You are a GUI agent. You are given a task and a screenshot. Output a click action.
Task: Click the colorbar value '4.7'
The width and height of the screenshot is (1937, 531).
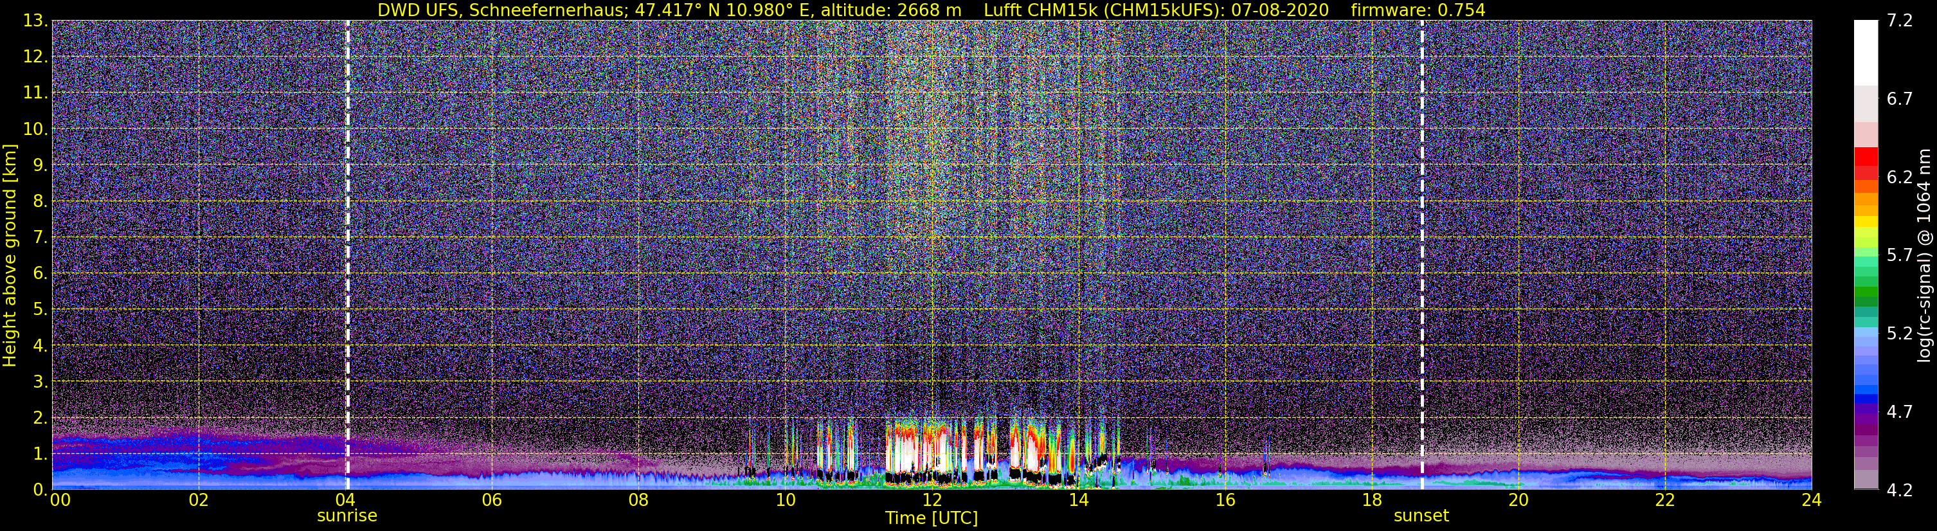1900,412
